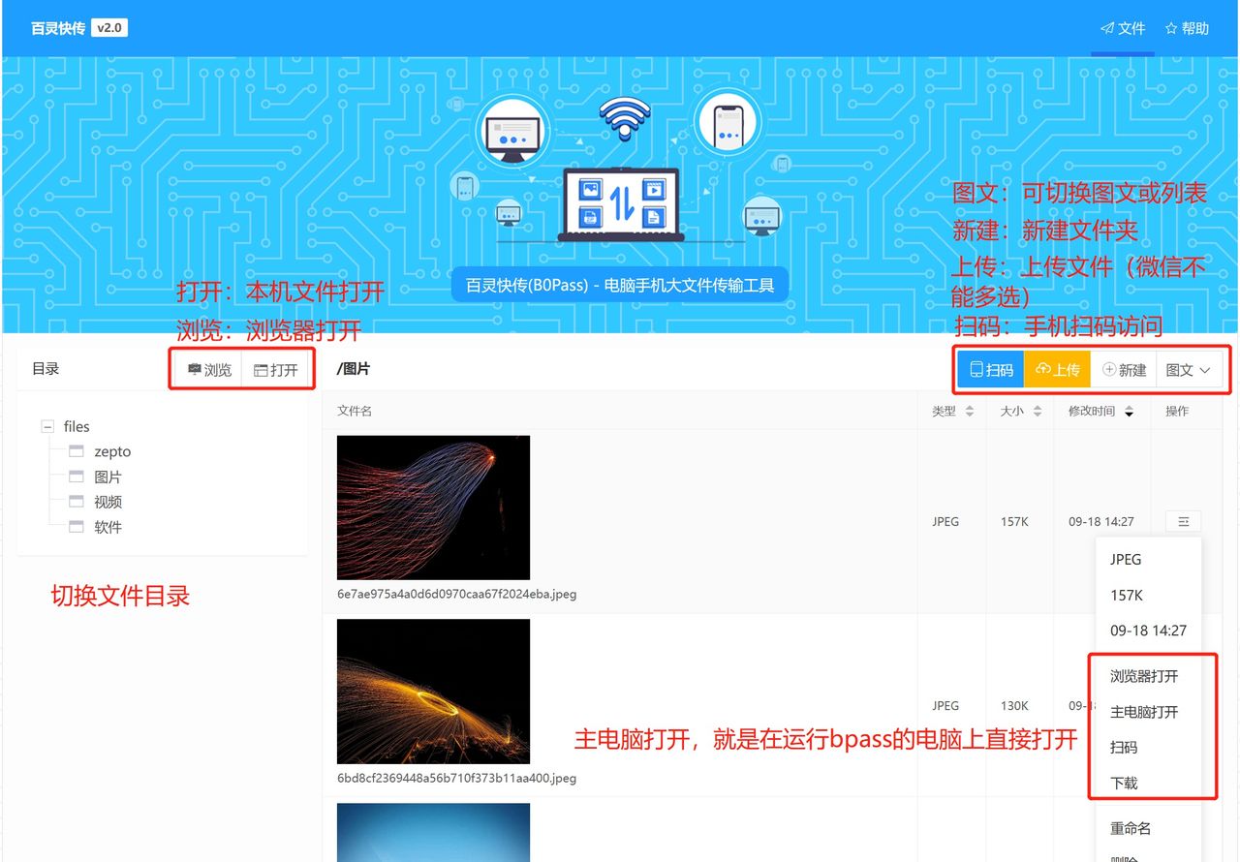Click the folder icon beside zepto

pos(77,452)
